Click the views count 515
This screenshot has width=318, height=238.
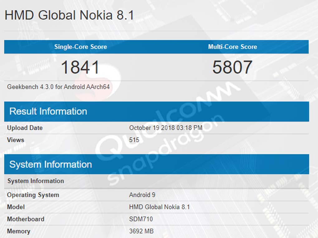pyautogui.click(x=134, y=140)
